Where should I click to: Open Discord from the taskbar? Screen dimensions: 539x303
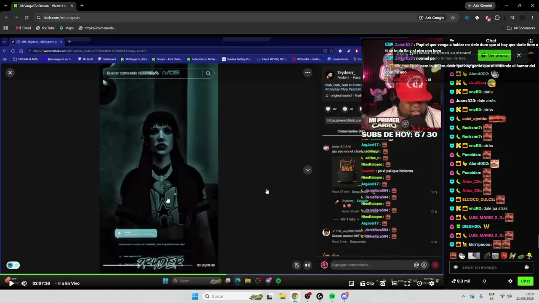[344, 296]
